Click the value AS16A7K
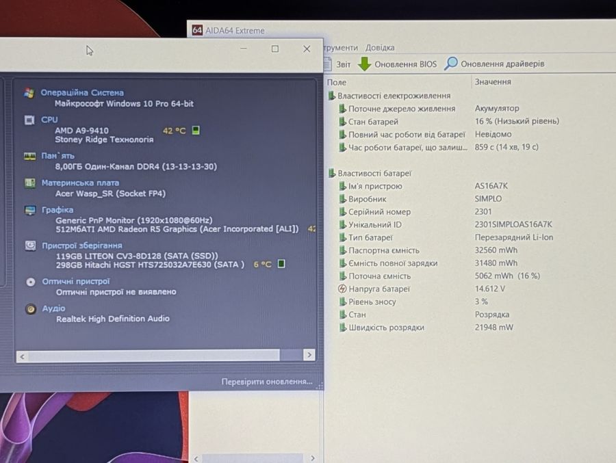The width and height of the screenshot is (616, 463). (x=491, y=186)
